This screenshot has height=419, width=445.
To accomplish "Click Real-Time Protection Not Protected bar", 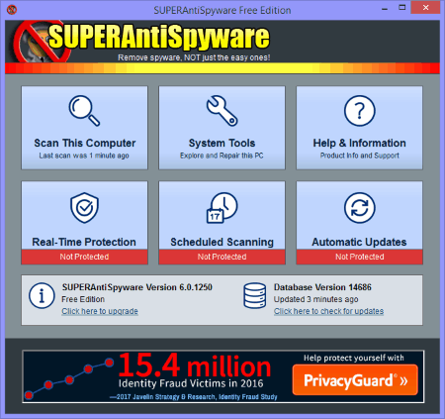I will pyautogui.click(x=84, y=257).
